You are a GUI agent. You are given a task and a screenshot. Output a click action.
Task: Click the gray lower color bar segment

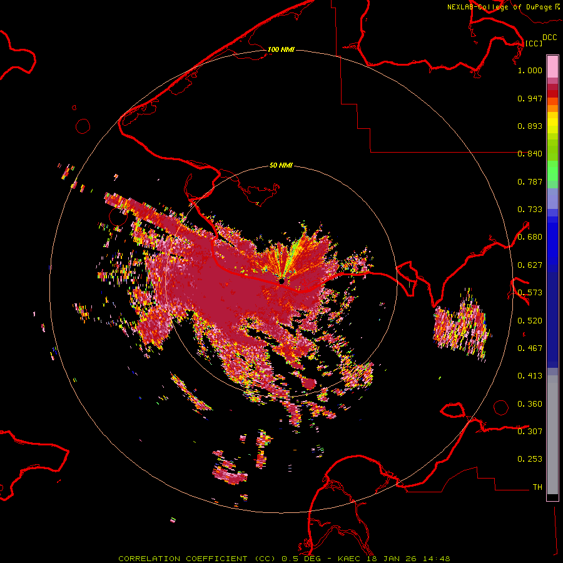[x=552, y=435]
